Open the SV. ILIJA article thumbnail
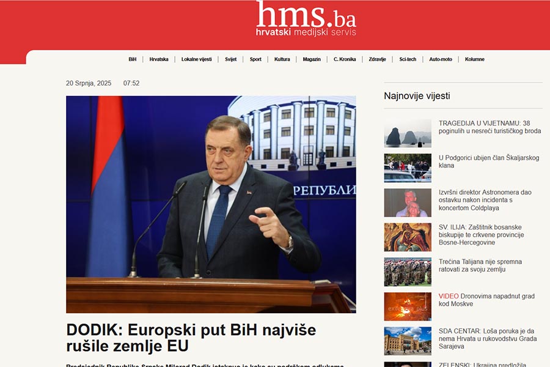The image size is (550, 367). tap(408, 237)
